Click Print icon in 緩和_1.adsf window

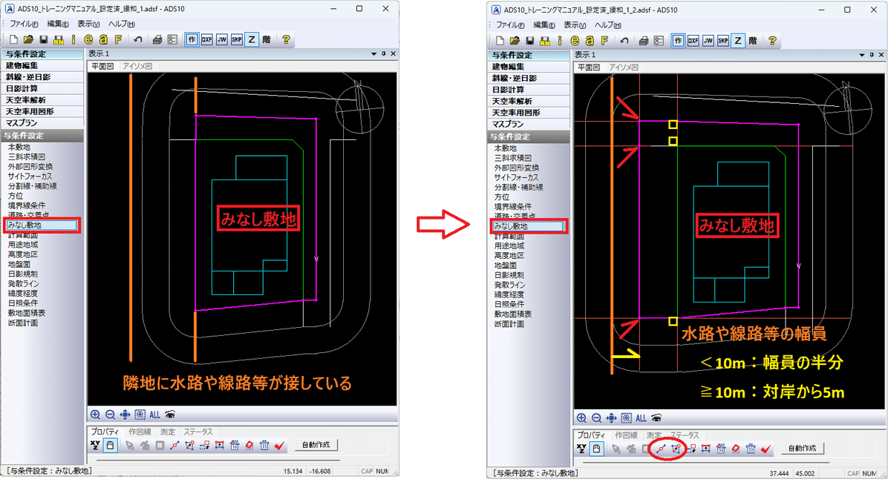click(157, 39)
